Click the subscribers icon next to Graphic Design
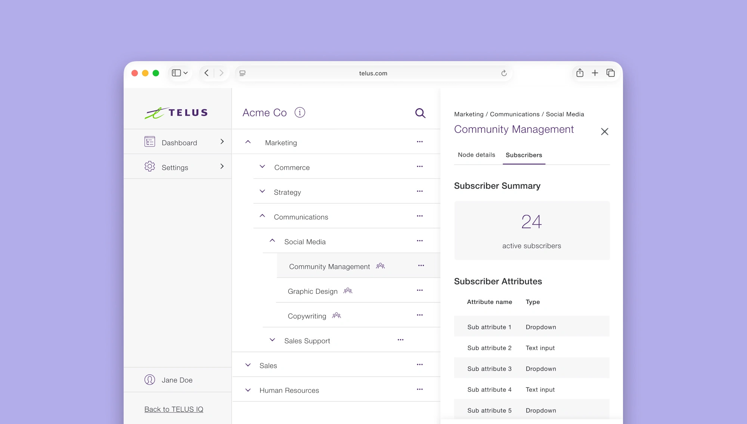 coord(348,290)
